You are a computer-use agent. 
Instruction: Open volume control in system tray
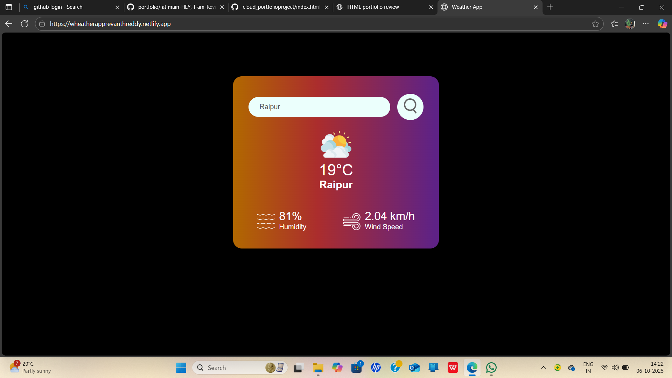[615, 367]
